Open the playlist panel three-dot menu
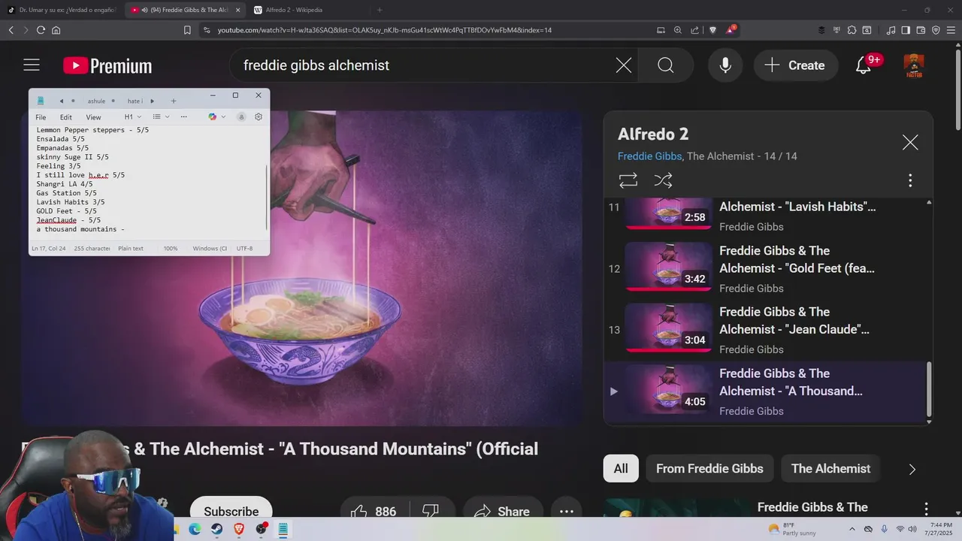The width and height of the screenshot is (962, 541). pos(910,180)
